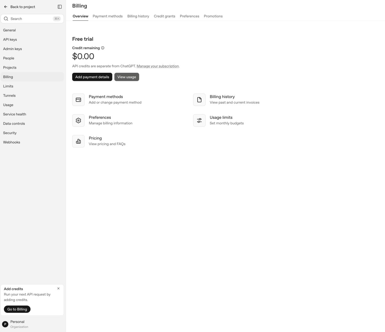Click Go to Billing button
This screenshot has width=385, height=332.
[17, 309]
